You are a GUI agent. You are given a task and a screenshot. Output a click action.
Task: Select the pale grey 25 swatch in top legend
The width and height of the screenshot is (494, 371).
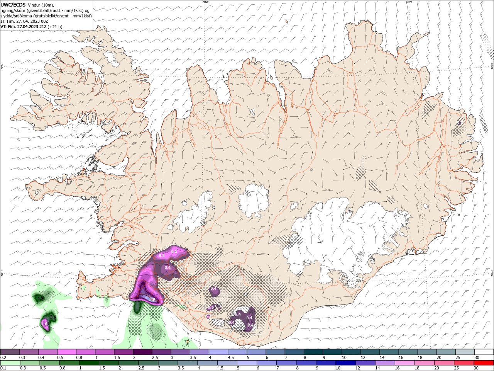(x=465, y=352)
